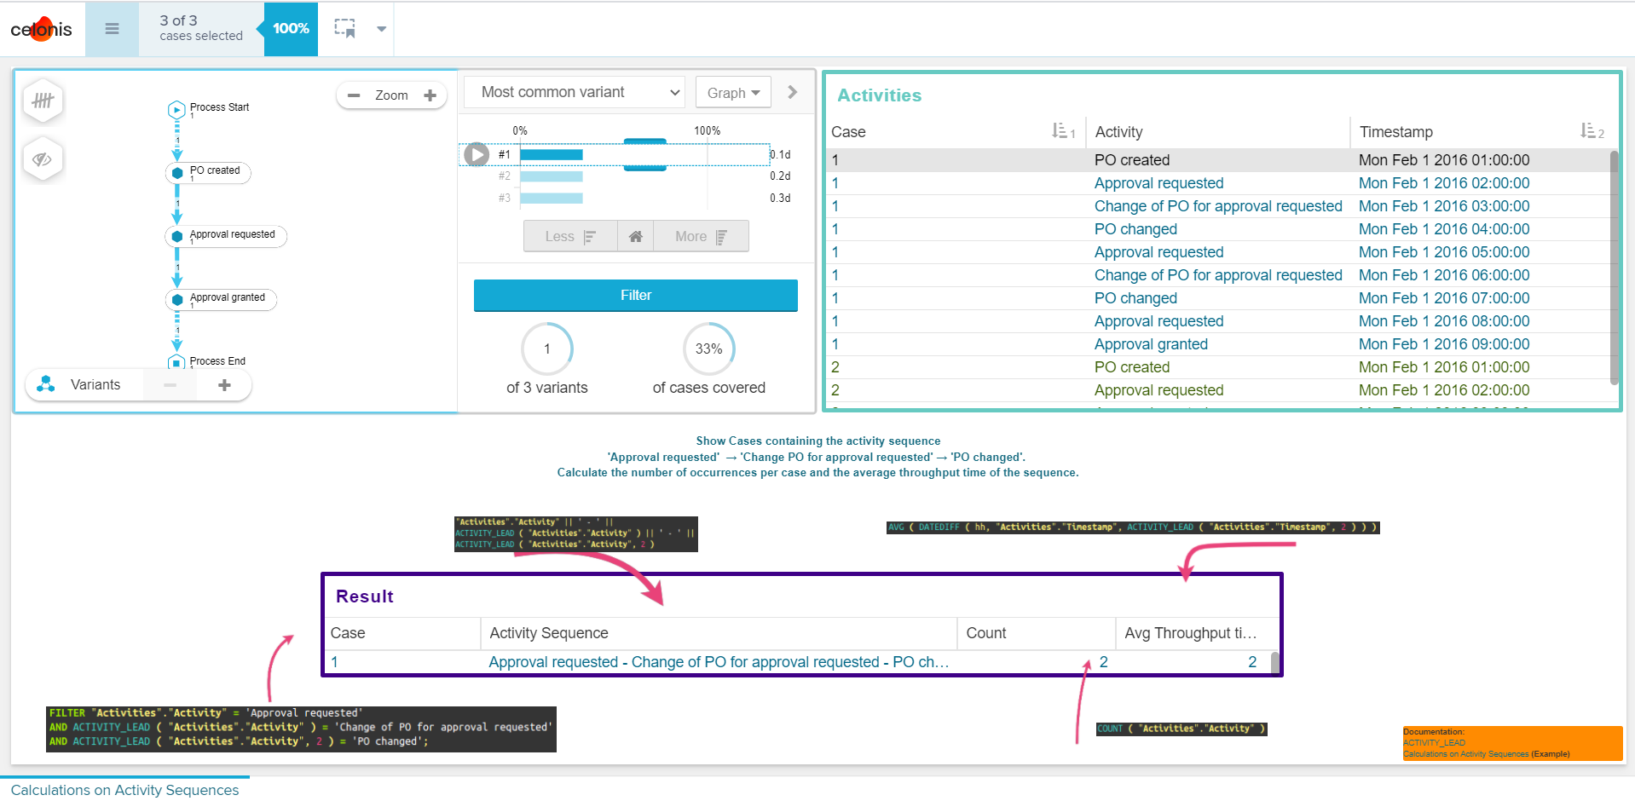Open the selection bookmark tool

(x=345, y=28)
